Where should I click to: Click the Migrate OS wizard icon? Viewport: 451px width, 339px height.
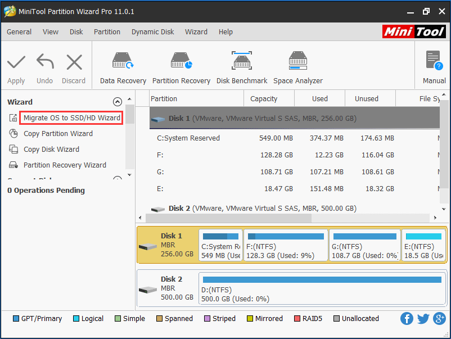pyautogui.click(x=13, y=118)
